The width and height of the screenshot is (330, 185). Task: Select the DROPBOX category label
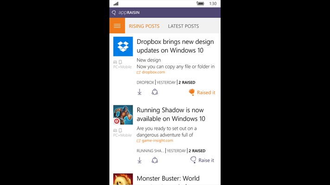pyautogui.click(x=145, y=82)
